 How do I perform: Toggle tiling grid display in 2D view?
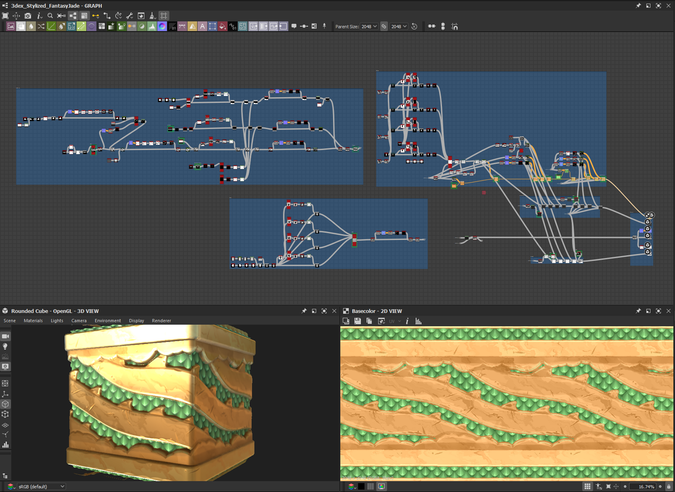(587, 487)
